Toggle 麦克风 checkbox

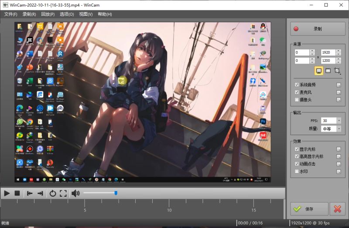(x=297, y=92)
